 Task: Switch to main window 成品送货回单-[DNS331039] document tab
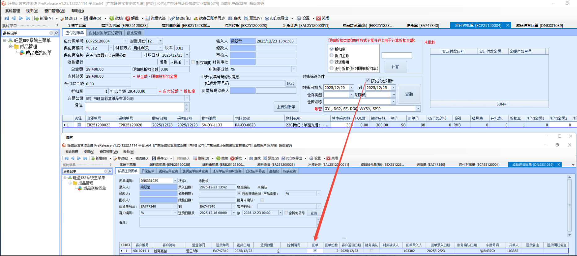539,25
